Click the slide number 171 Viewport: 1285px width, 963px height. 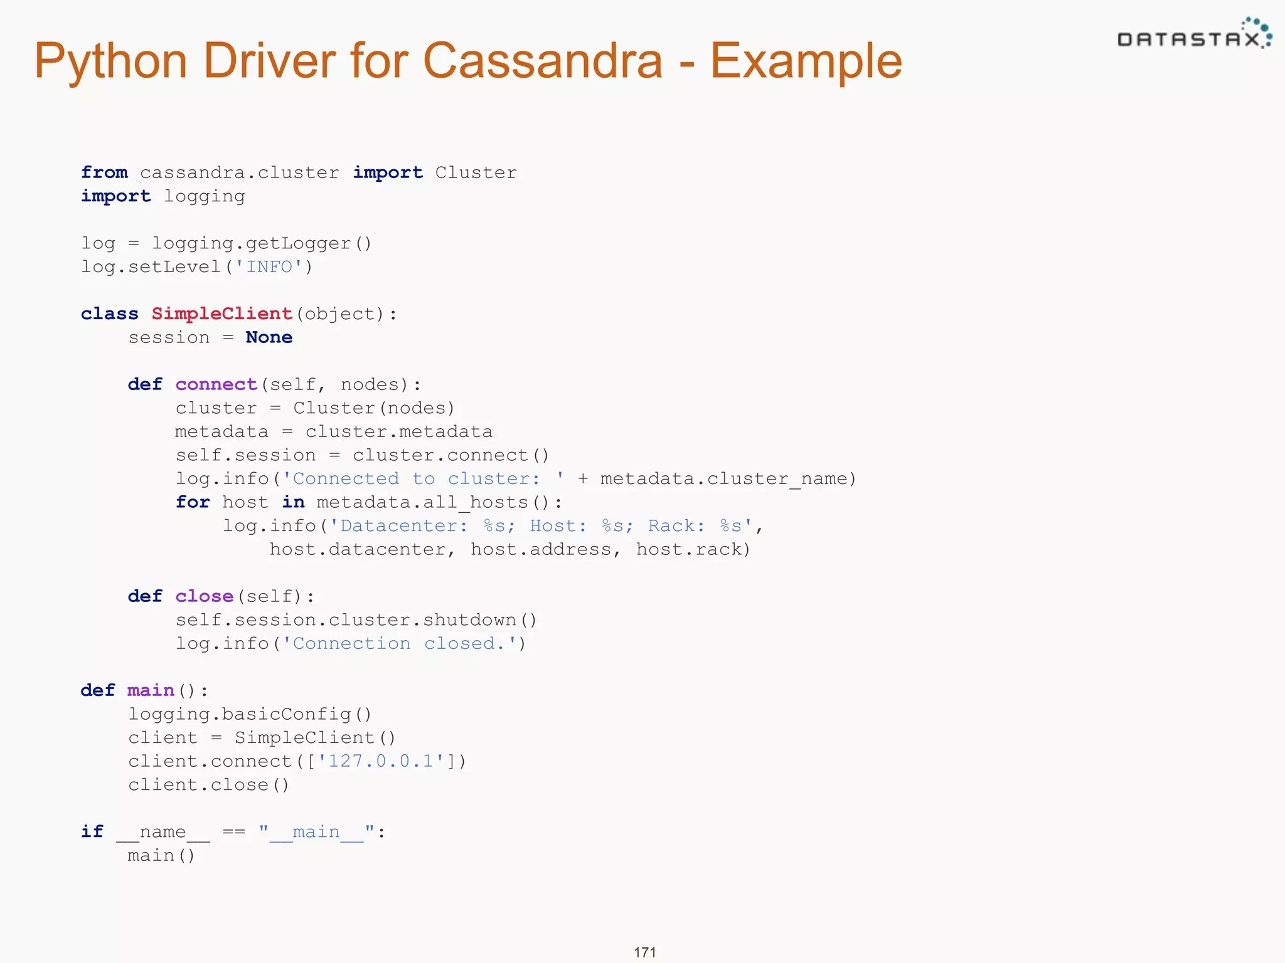pyautogui.click(x=644, y=952)
